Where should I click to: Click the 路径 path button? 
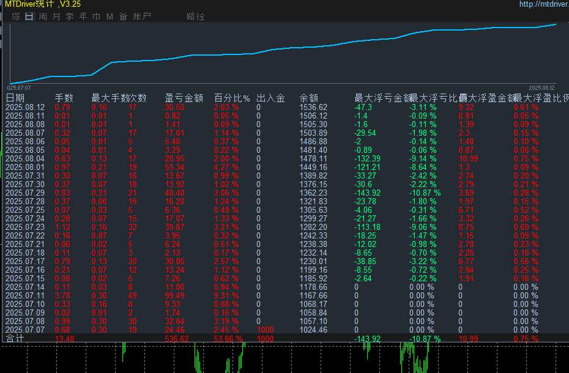pos(196,17)
